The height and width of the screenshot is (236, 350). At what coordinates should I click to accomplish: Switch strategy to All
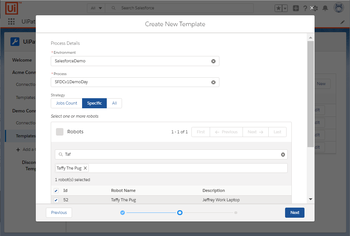click(114, 103)
